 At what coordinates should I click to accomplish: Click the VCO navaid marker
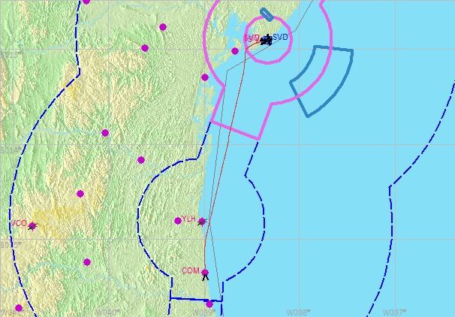(x=32, y=225)
